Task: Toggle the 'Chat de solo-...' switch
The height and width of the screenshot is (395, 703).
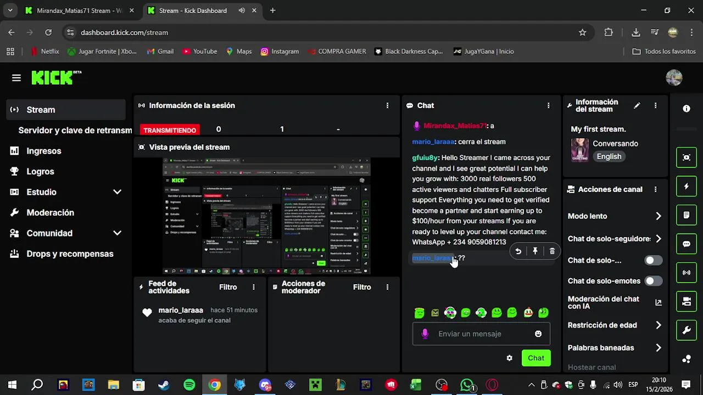Action: pyautogui.click(x=652, y=261)
